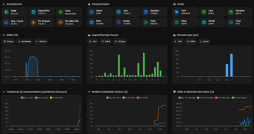Click the calendar icon on Consommation Année tile
Image resolution: width=254 pixels, height=134 pixels.
click(119, 22)
